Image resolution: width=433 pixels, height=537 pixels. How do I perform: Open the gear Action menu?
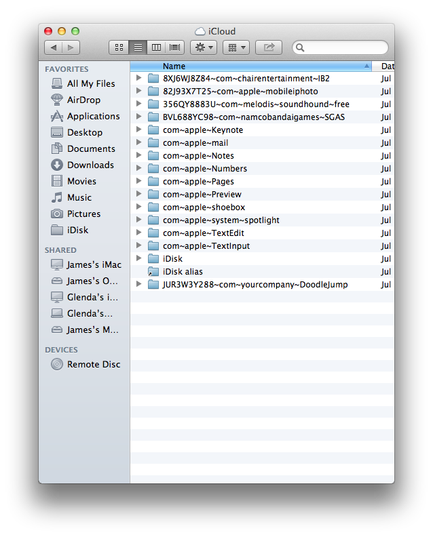pos(204,47)
